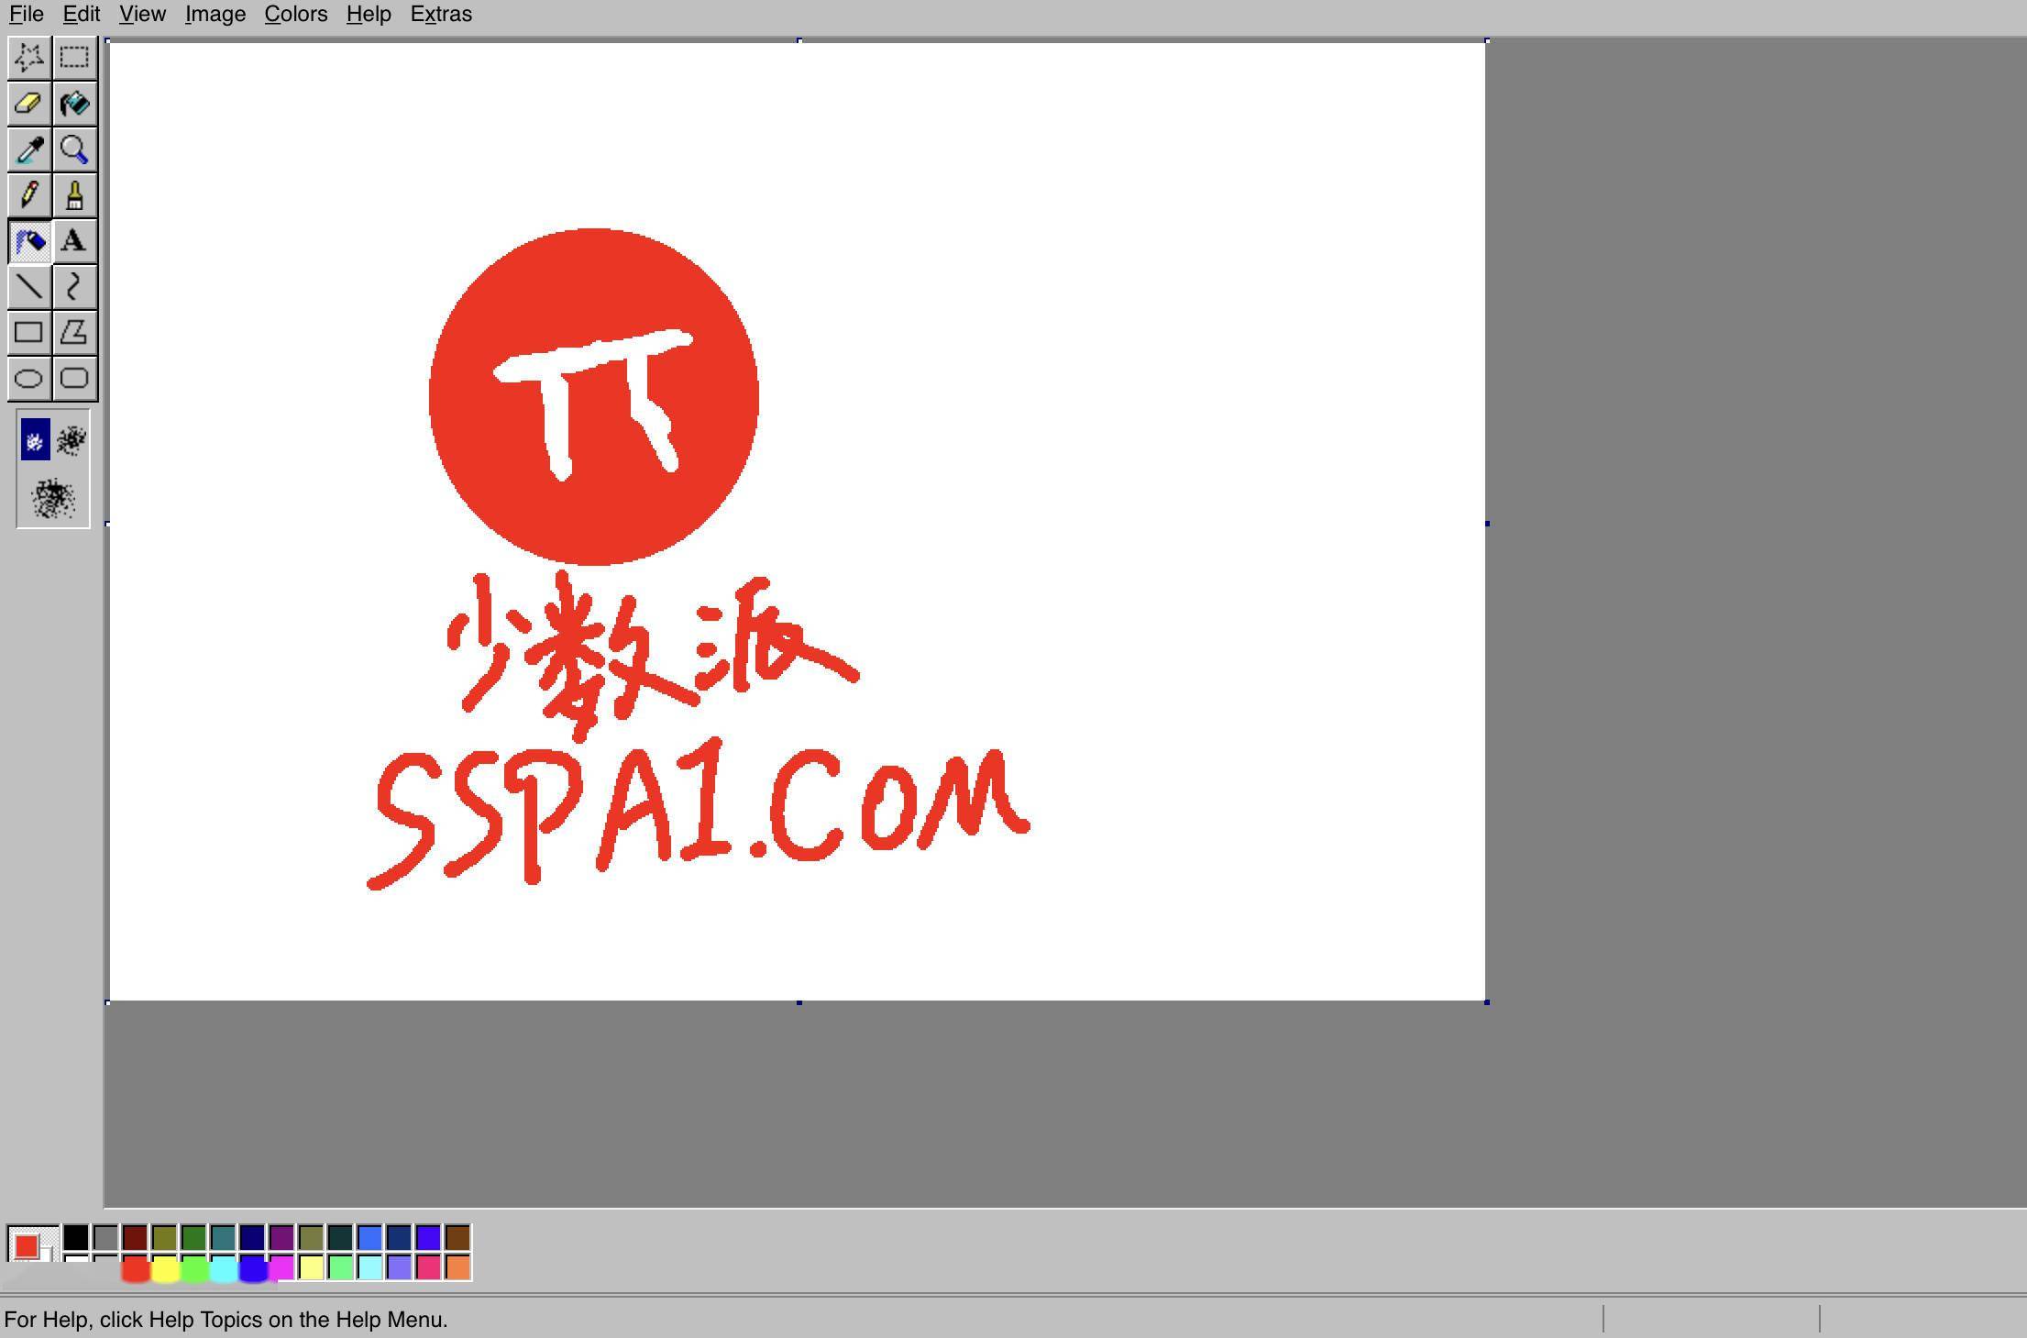The image size is (2027, 1338).
Task: Choose the medium airbrush spray size
Action: (x=72, y=441)
